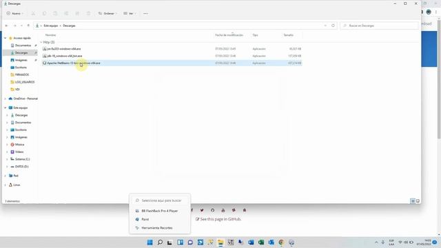Screen dimensions: 441x248
Task: Go up one folder level with the up arrow
Action: [x=28, y=25]
